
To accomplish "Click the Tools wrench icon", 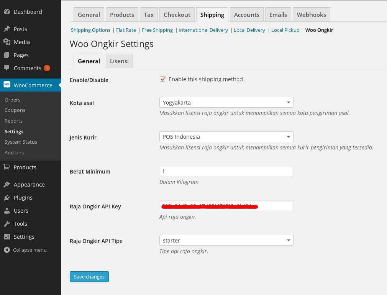I will coord(7,224).
